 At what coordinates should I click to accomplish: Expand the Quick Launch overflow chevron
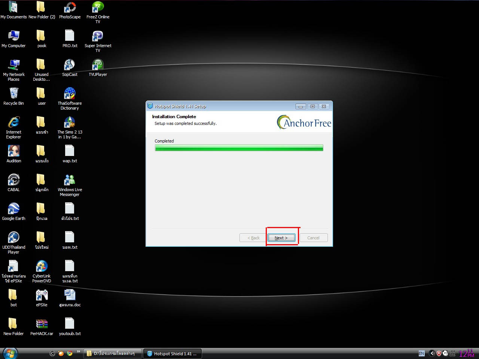click(78, 352)
